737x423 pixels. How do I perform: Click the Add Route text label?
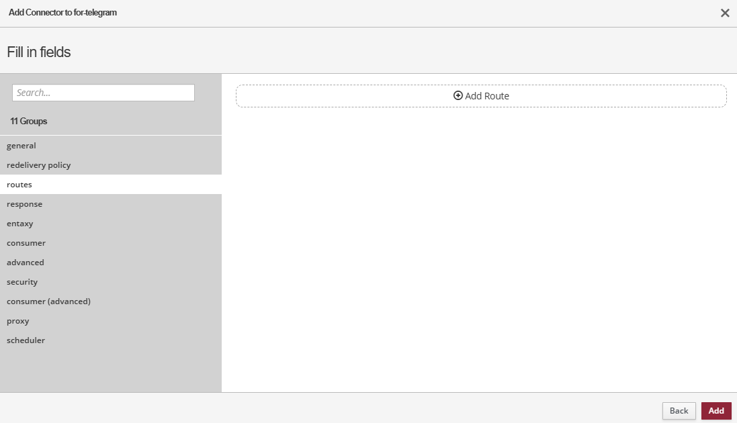[x=487, y=96]
